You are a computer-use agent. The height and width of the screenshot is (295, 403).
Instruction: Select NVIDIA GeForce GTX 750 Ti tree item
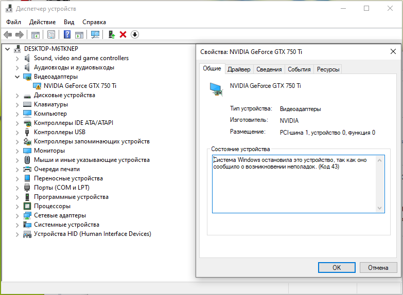click(x=80, y=86)
